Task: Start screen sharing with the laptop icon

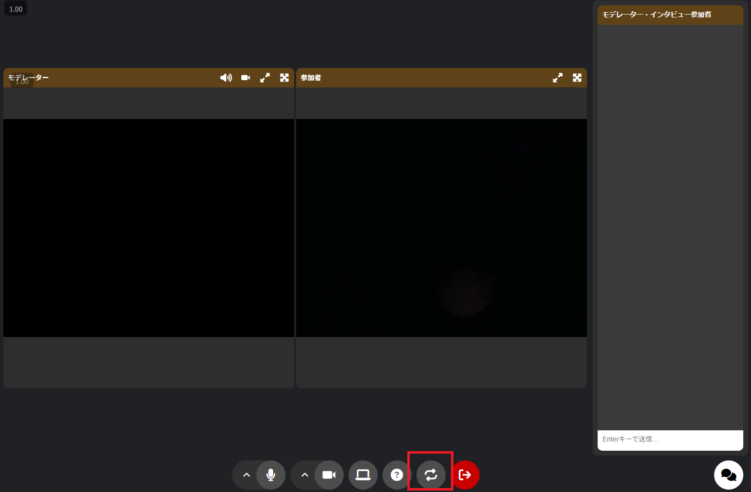Action: [x=363, y=475]
